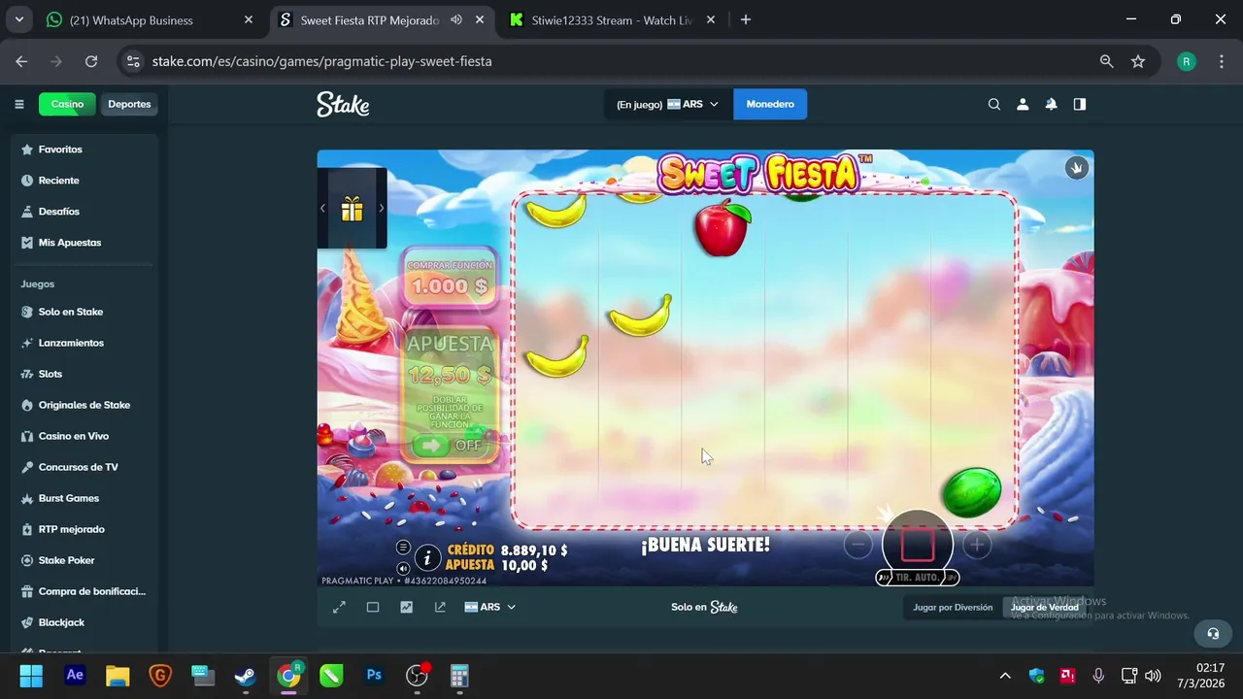1243x699 pixels.
Task: Reload the page
Action: 91,61
